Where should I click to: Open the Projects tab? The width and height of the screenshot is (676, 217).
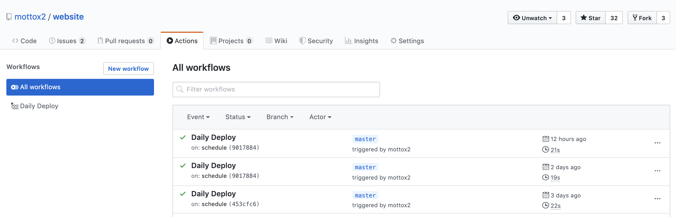(231, 41)
